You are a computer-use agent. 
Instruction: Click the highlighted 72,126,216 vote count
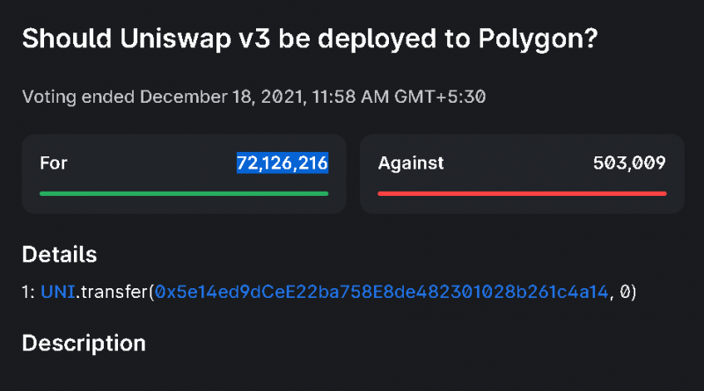coord(282,163)
